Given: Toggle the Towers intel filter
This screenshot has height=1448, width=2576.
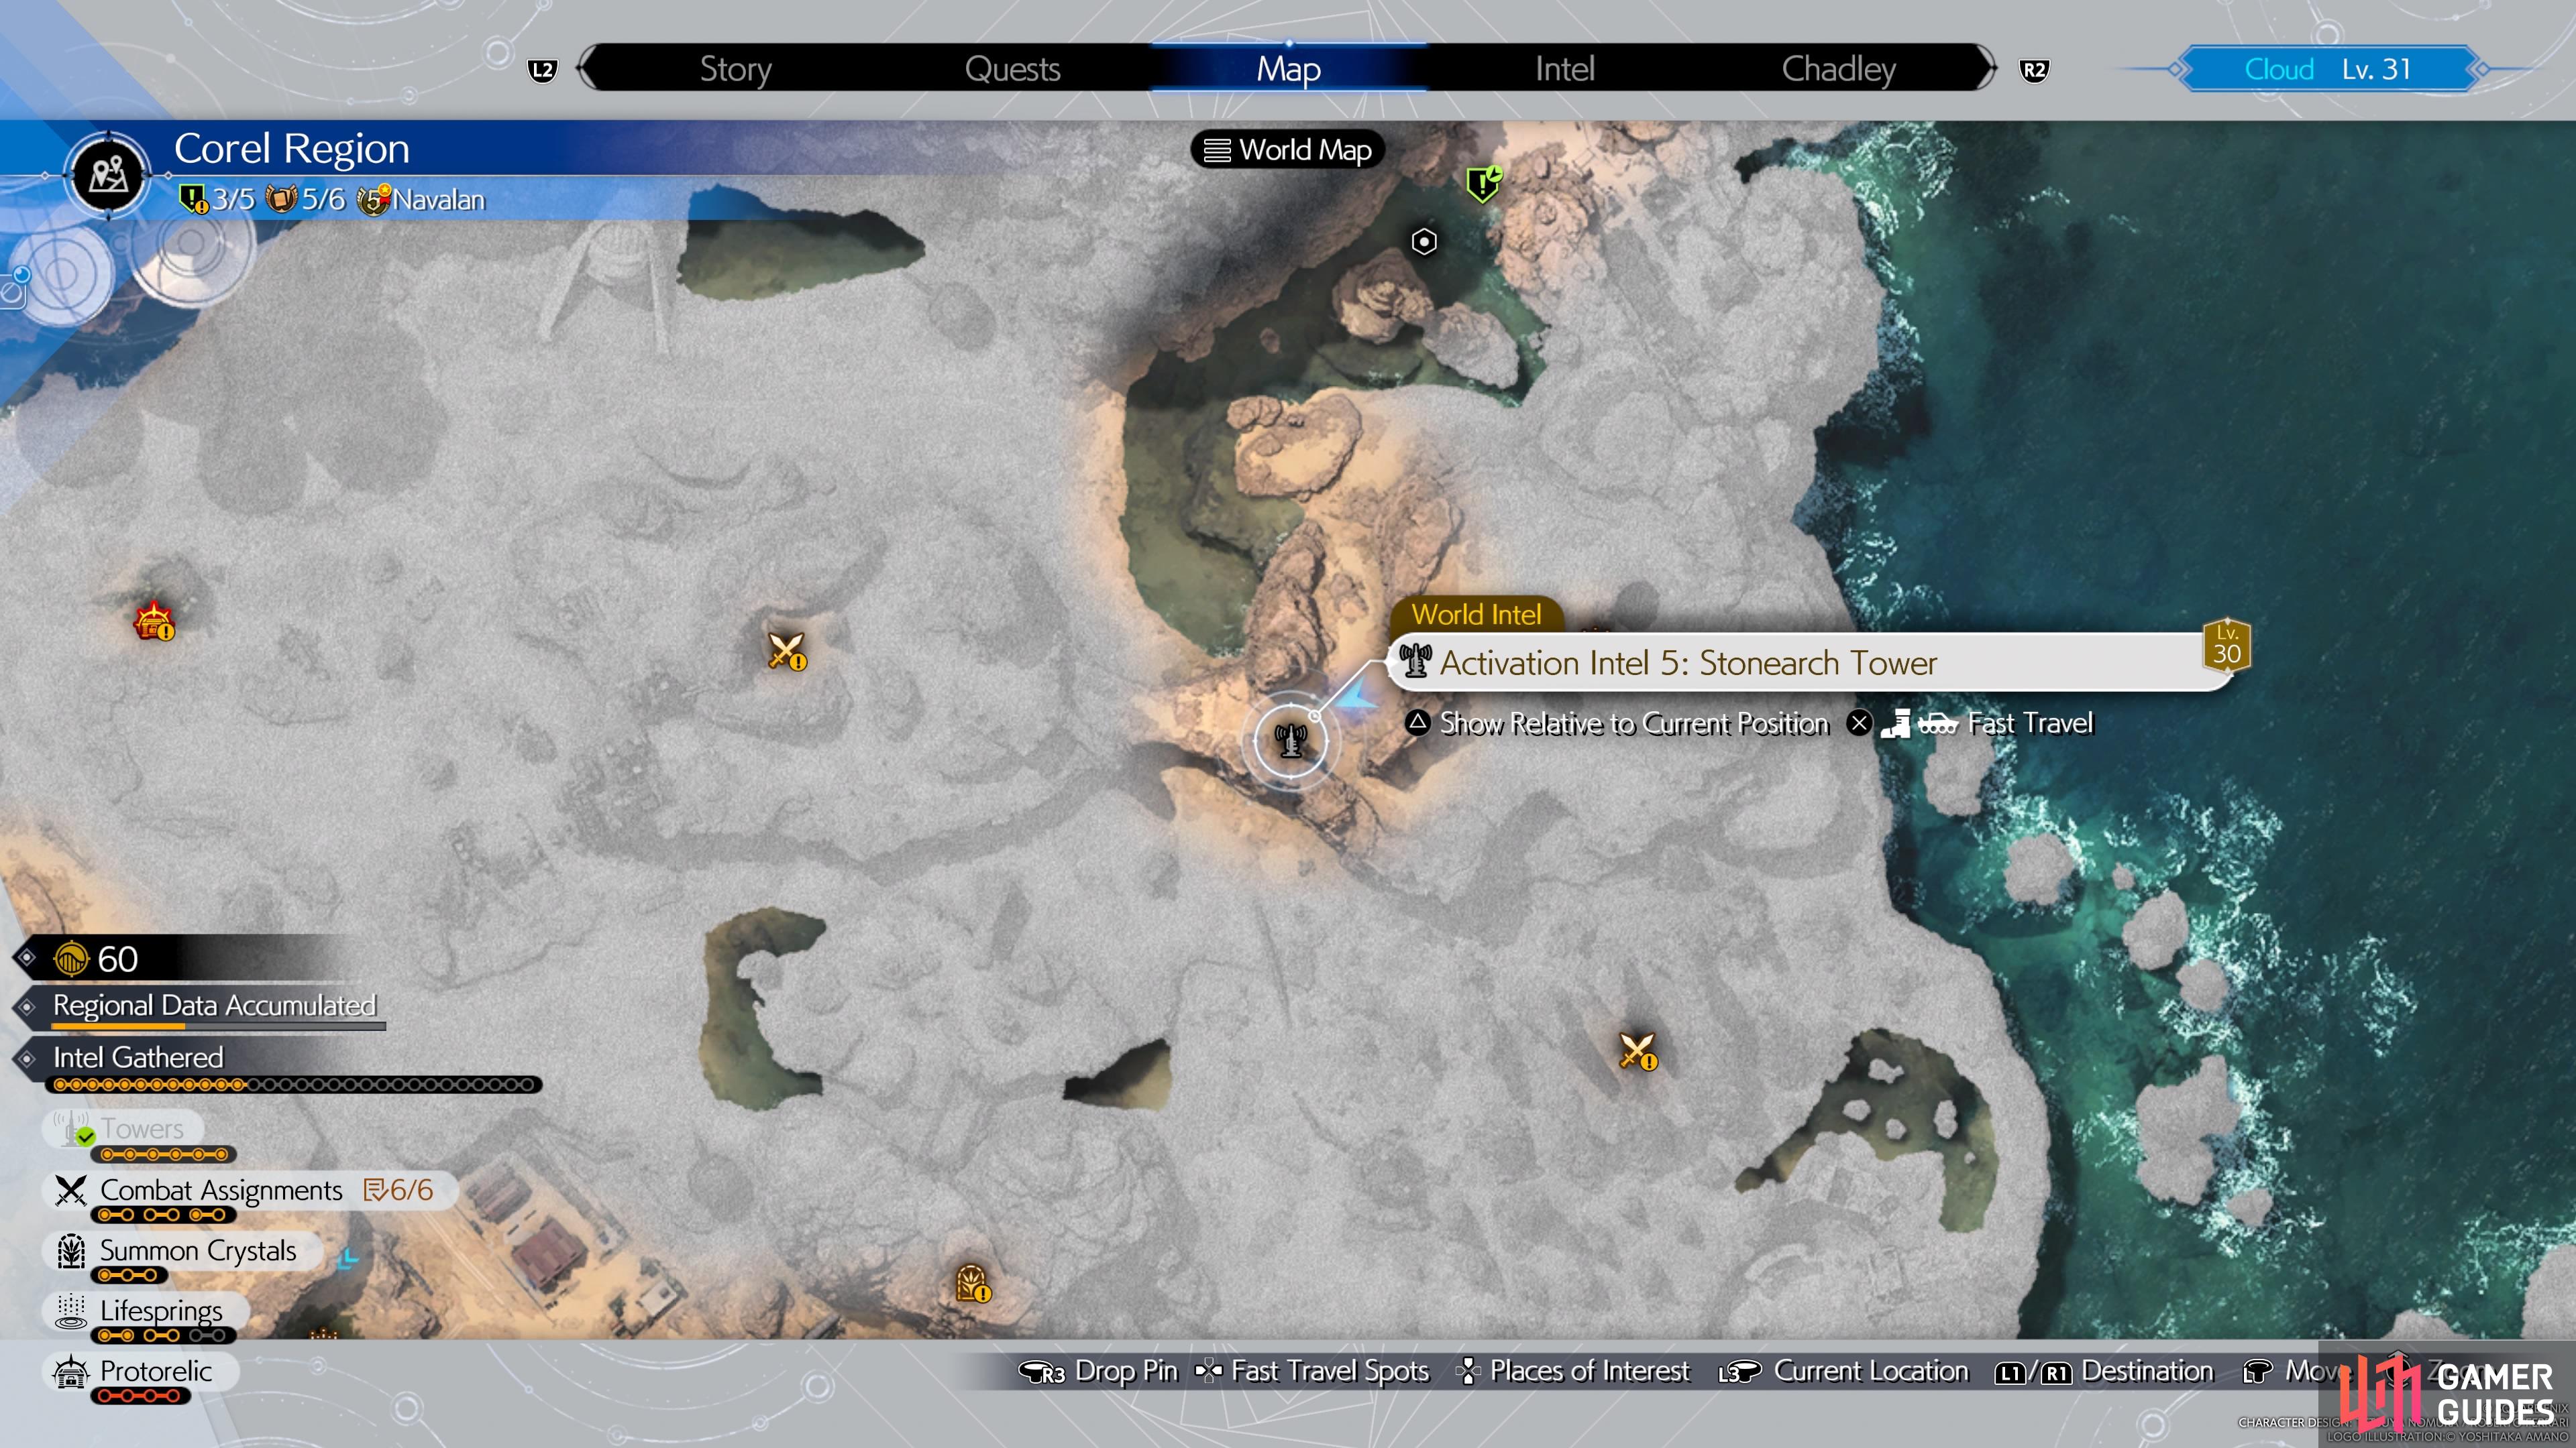Looking at the screenshot, I should [x=124, y=1128].
